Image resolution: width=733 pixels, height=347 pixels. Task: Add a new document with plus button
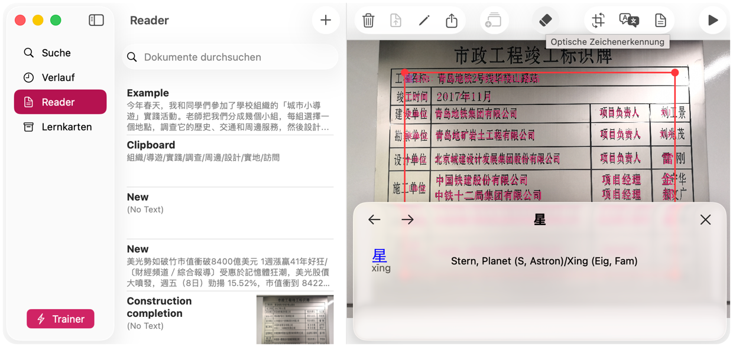click(x=326, y=20)
